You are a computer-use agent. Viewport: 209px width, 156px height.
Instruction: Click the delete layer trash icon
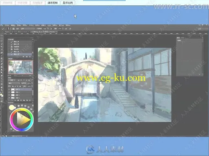pos(30,100)
